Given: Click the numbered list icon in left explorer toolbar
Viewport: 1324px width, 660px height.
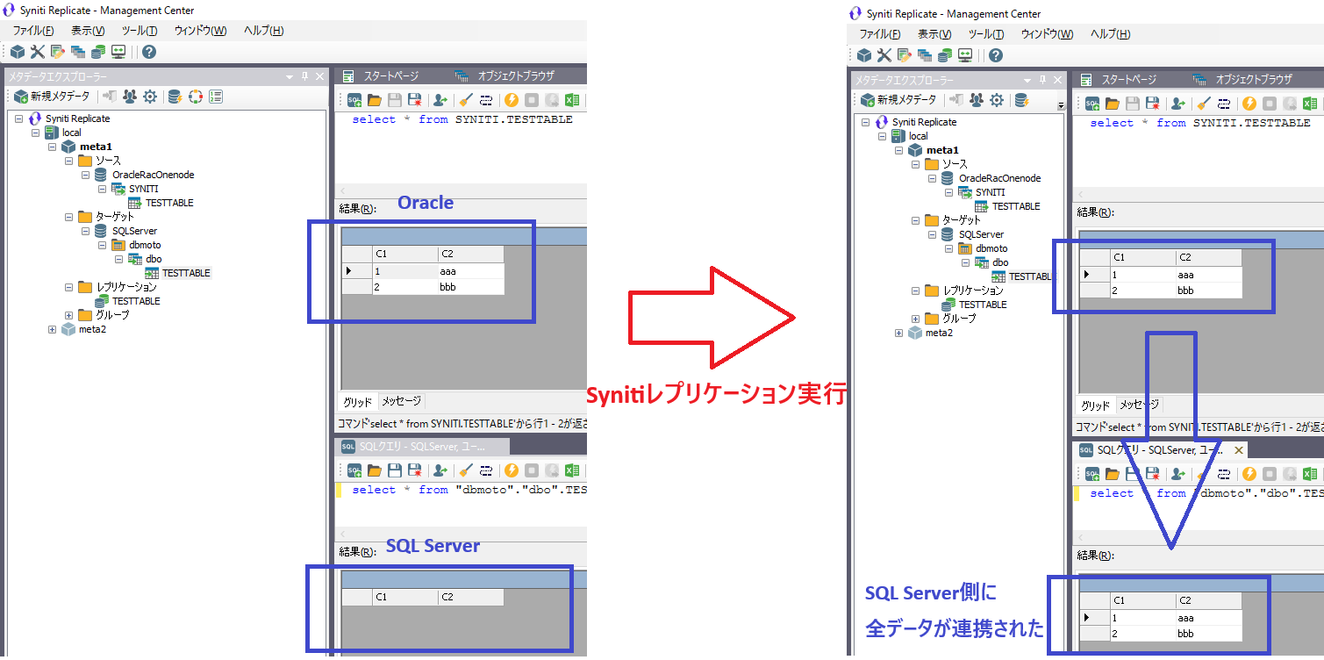Looking at the screenshot, I should click(x=216, y=97).
